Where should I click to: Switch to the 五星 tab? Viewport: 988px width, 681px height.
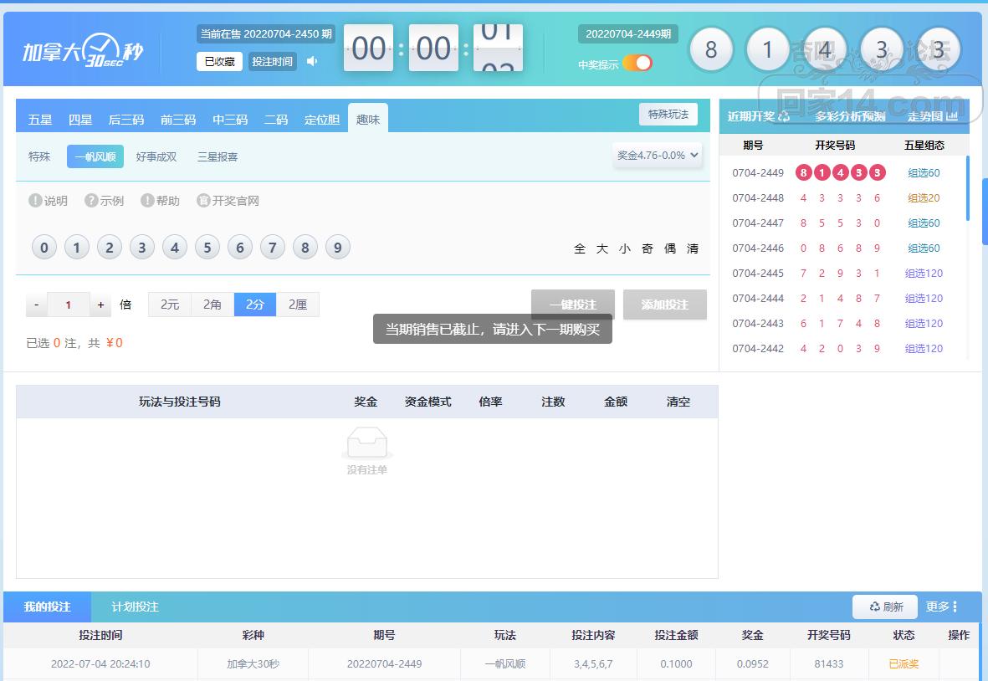pos(40,120)
